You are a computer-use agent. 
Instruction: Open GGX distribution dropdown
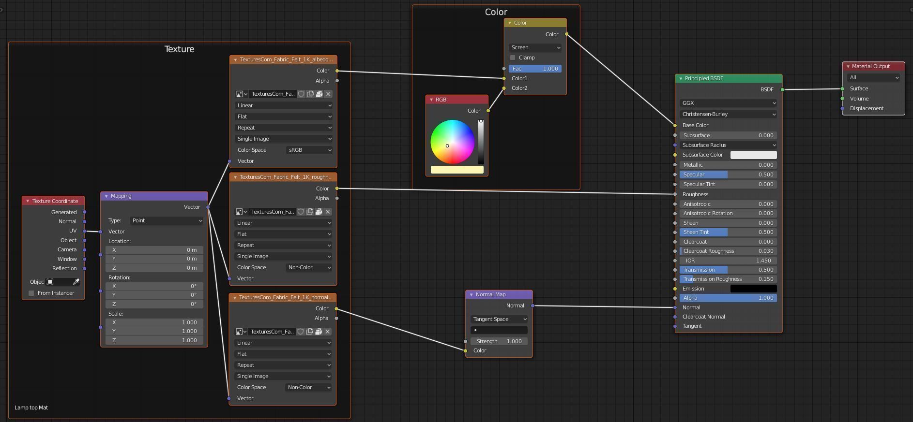728,103
